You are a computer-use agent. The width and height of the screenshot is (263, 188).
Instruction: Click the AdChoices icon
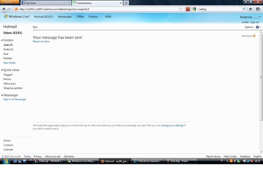tap(254, 36)
